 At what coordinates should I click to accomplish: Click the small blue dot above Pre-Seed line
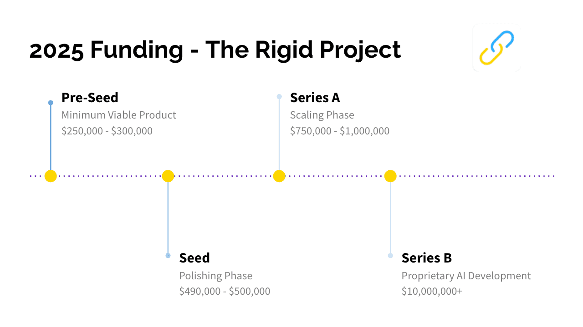click(x=51, y=103)
